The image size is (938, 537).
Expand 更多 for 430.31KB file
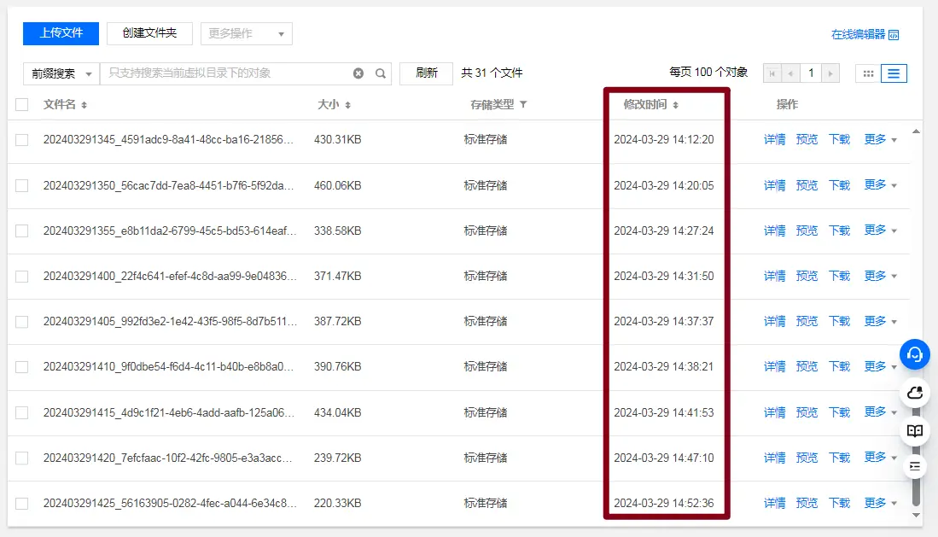point(881,139)
